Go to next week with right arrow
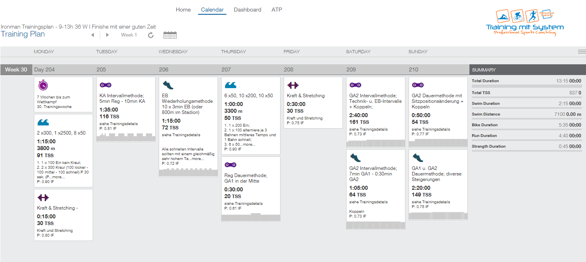 pos(107,35)
